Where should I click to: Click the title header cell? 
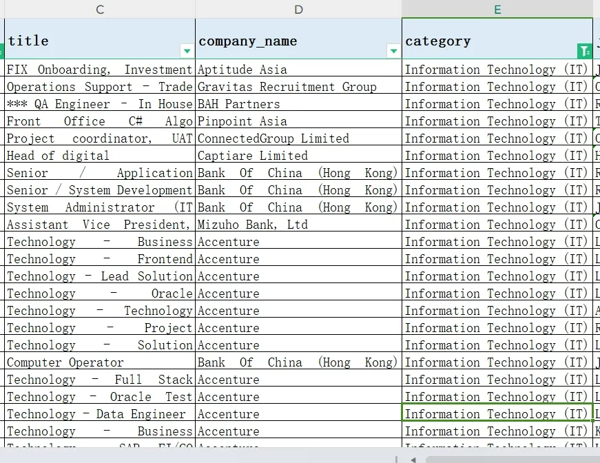pyautogui.click(x=100, y=39)
